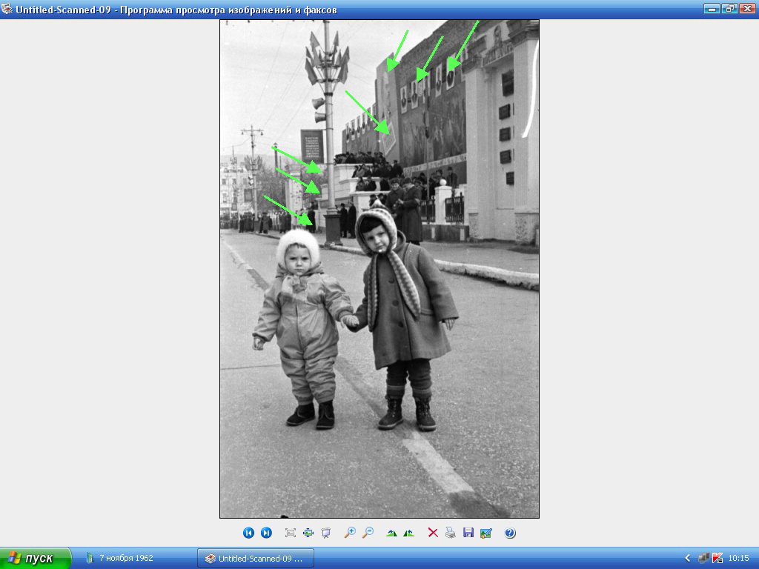Show image at actual size
Screen dimensions: 759x569
coord(308,533)
